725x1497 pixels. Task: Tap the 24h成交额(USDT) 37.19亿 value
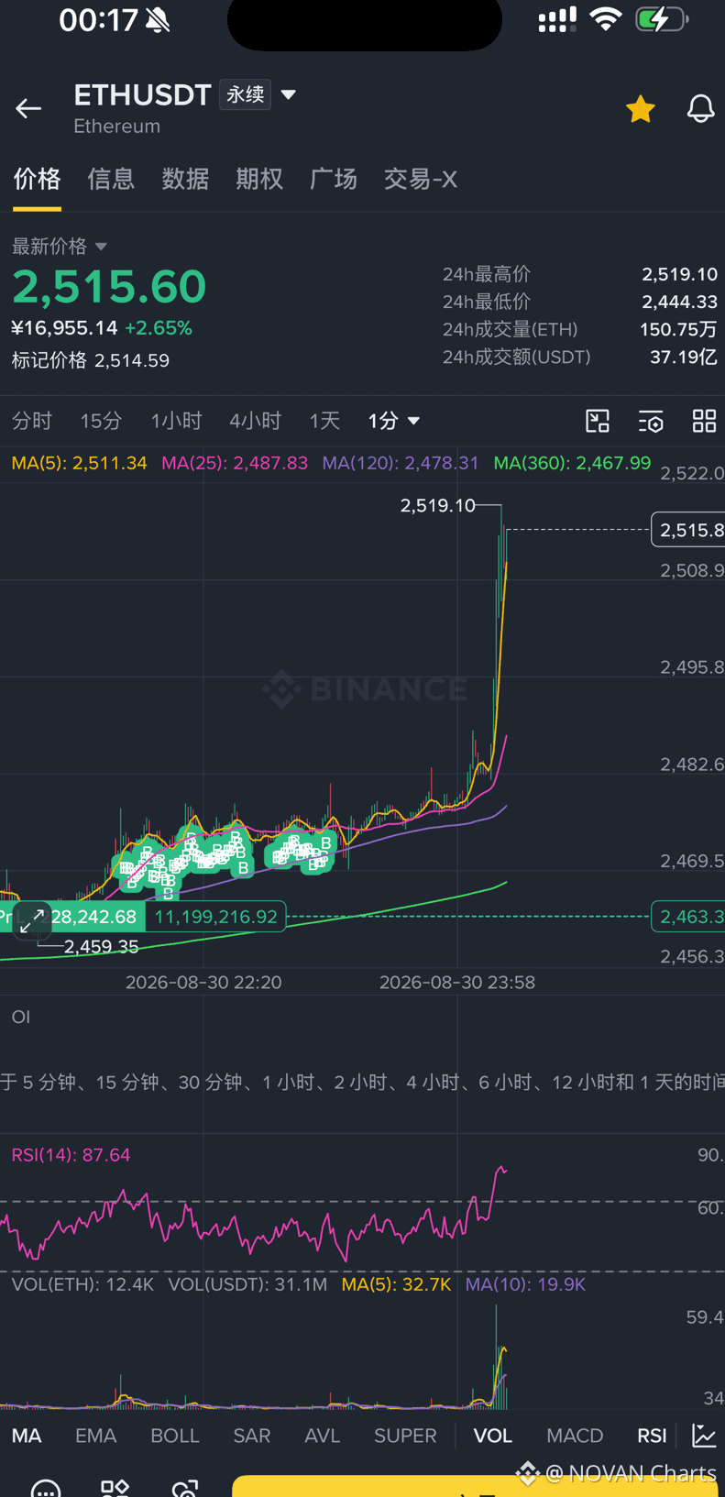coord(683,357)
